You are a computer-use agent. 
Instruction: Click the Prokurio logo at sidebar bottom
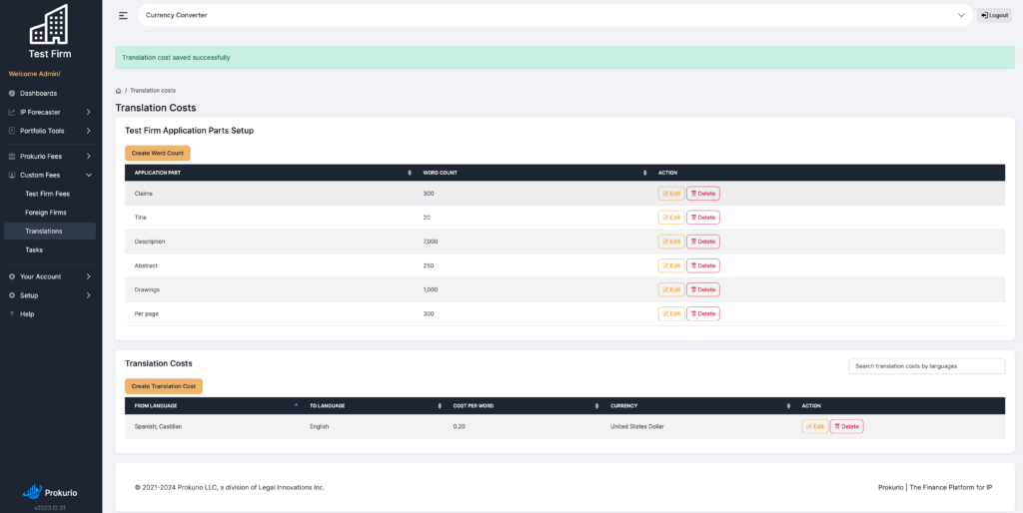[50, 492]
